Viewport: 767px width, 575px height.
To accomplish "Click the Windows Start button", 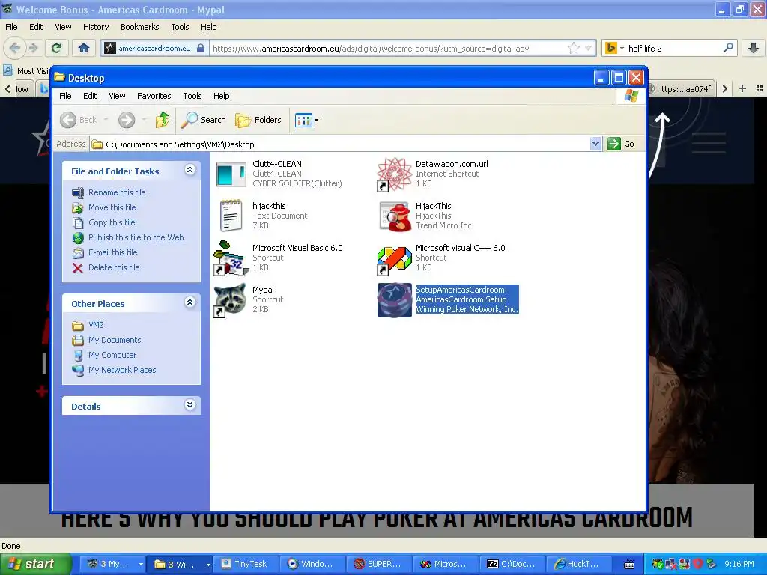I will tap(34, 564).
